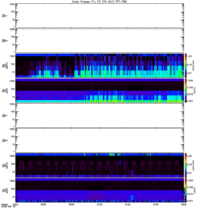The width and height of the screenshot is (199, 212).
Task: Click the thb fbk scm1 spectrogram panel
Action: pyautogui.click(x=100, y=90)
